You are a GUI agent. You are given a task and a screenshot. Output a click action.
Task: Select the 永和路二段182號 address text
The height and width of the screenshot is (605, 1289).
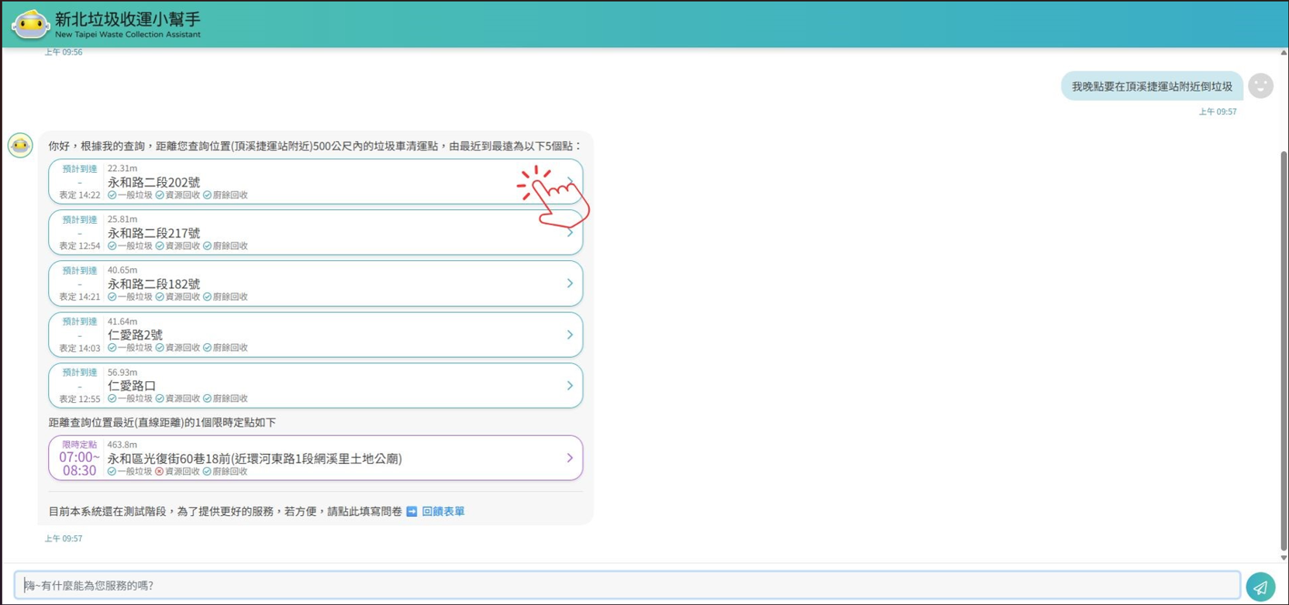tap(153, 284)
